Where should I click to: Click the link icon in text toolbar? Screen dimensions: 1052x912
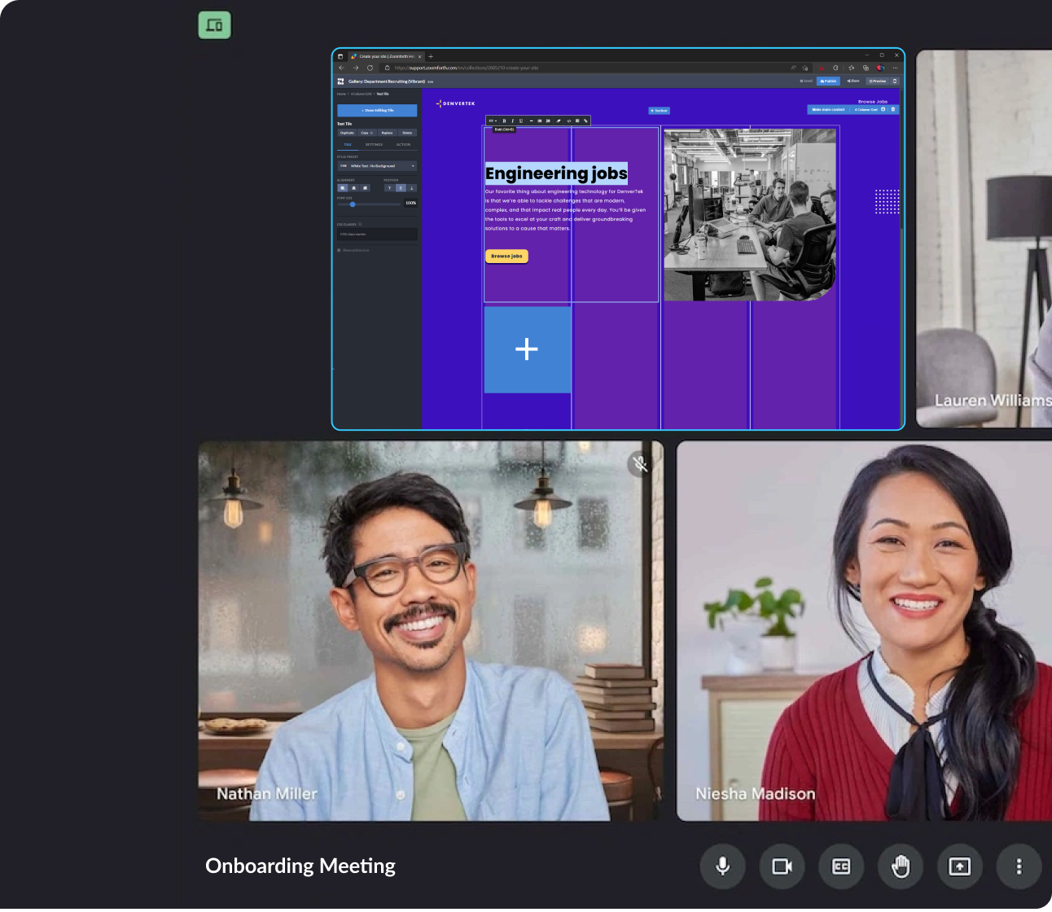585,121
